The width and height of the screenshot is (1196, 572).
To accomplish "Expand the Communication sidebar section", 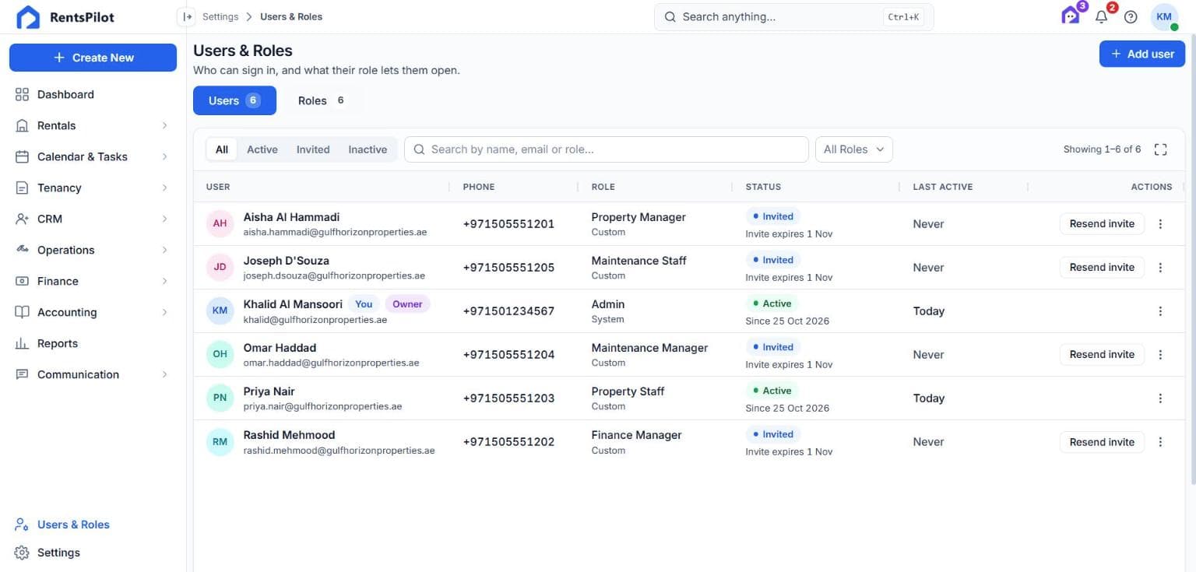I will (93, 374).
